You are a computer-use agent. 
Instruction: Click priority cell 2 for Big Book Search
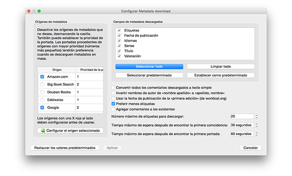click(x=89, y=84)
